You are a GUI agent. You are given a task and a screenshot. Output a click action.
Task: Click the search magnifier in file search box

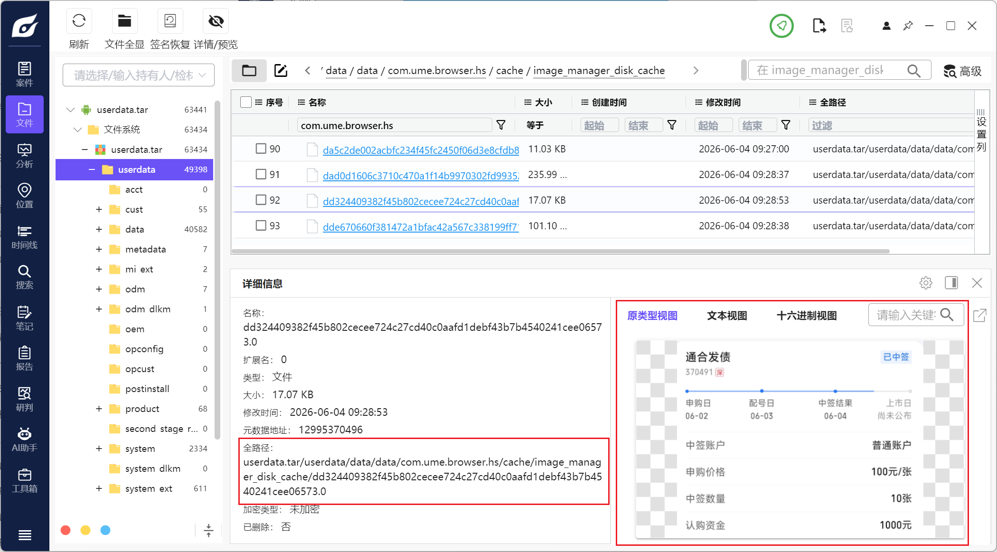pyautogui.click(x=913, y=71)
